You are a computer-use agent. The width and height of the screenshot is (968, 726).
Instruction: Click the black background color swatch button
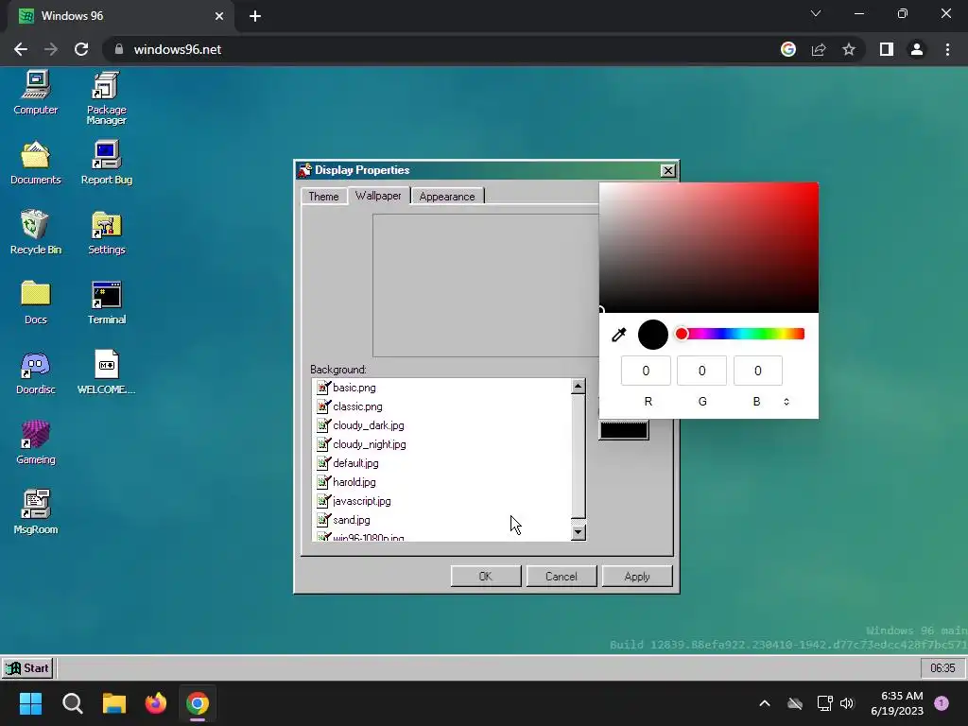(x=624, y=430)
